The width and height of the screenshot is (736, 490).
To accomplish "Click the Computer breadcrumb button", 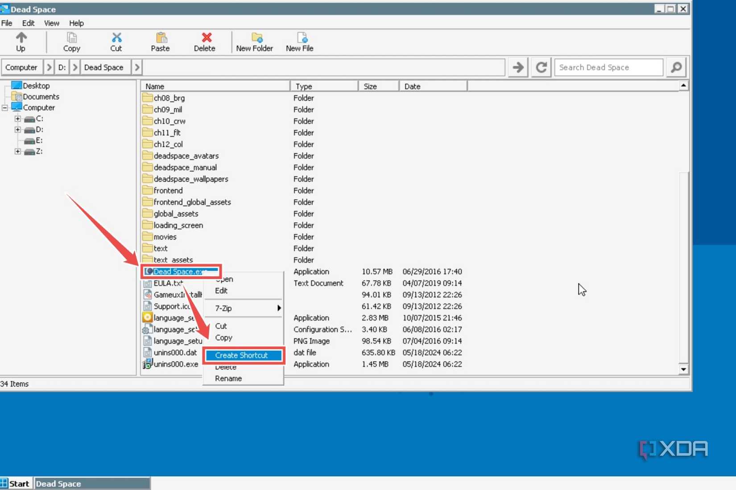I will click(x=21, y=67).
